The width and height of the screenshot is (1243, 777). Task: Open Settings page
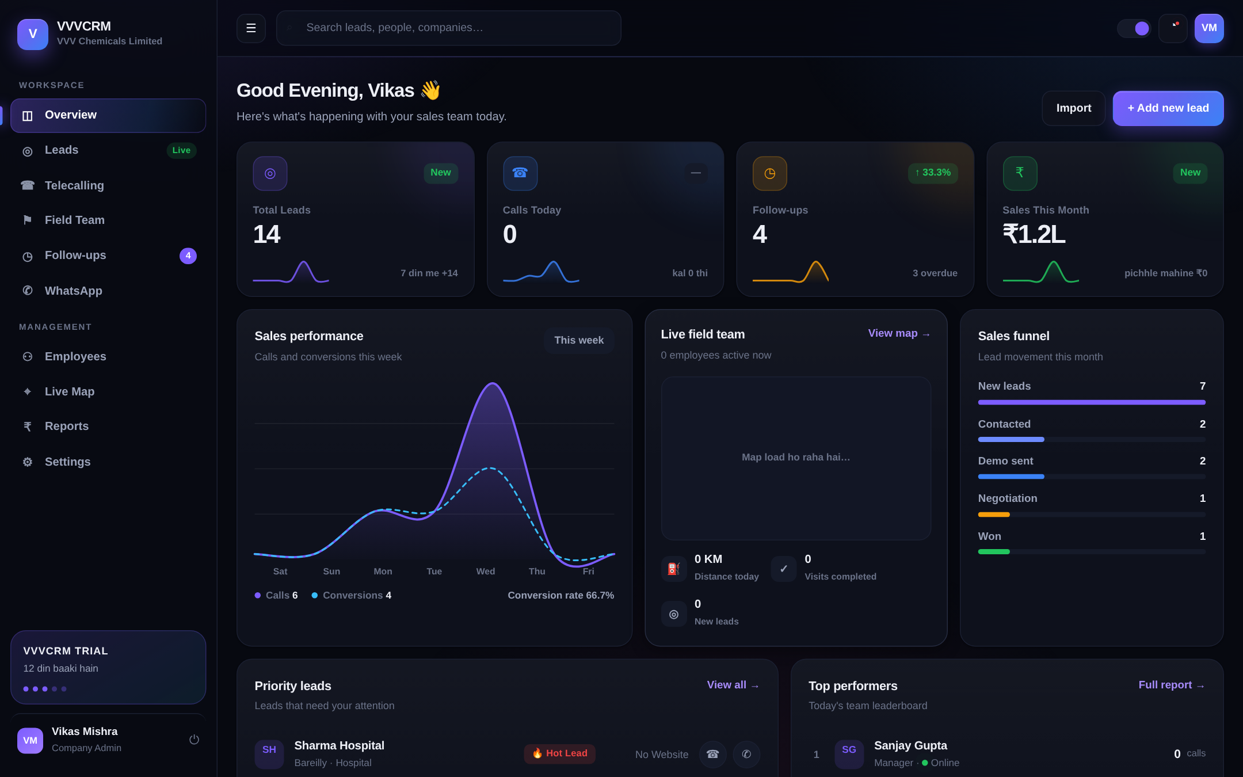pos(108,462)
